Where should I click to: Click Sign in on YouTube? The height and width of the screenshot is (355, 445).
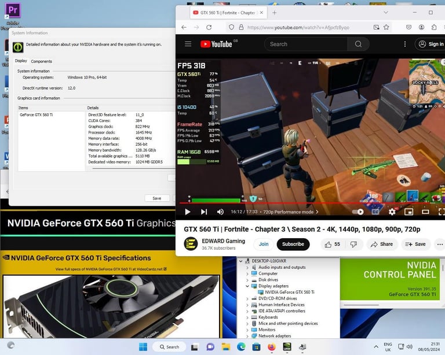coord(431,44)
